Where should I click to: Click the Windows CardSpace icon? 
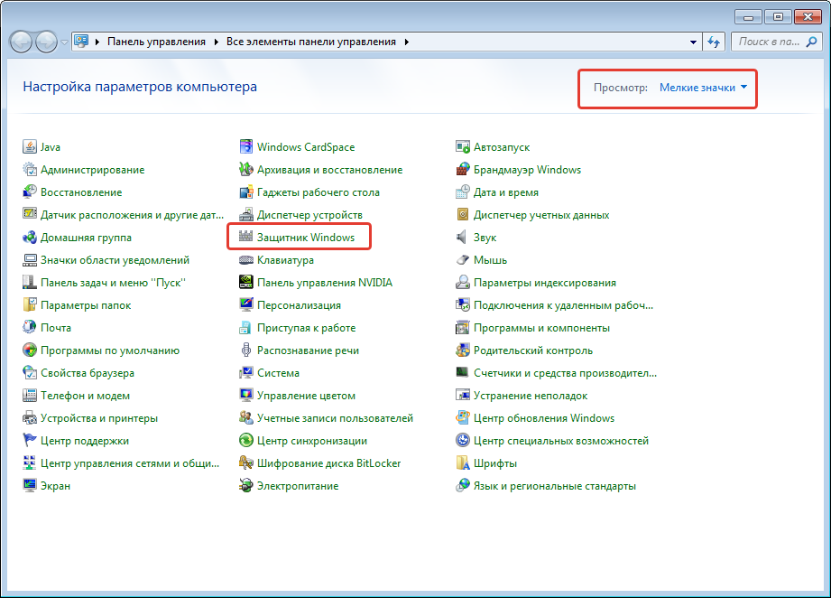pos(246,147)
